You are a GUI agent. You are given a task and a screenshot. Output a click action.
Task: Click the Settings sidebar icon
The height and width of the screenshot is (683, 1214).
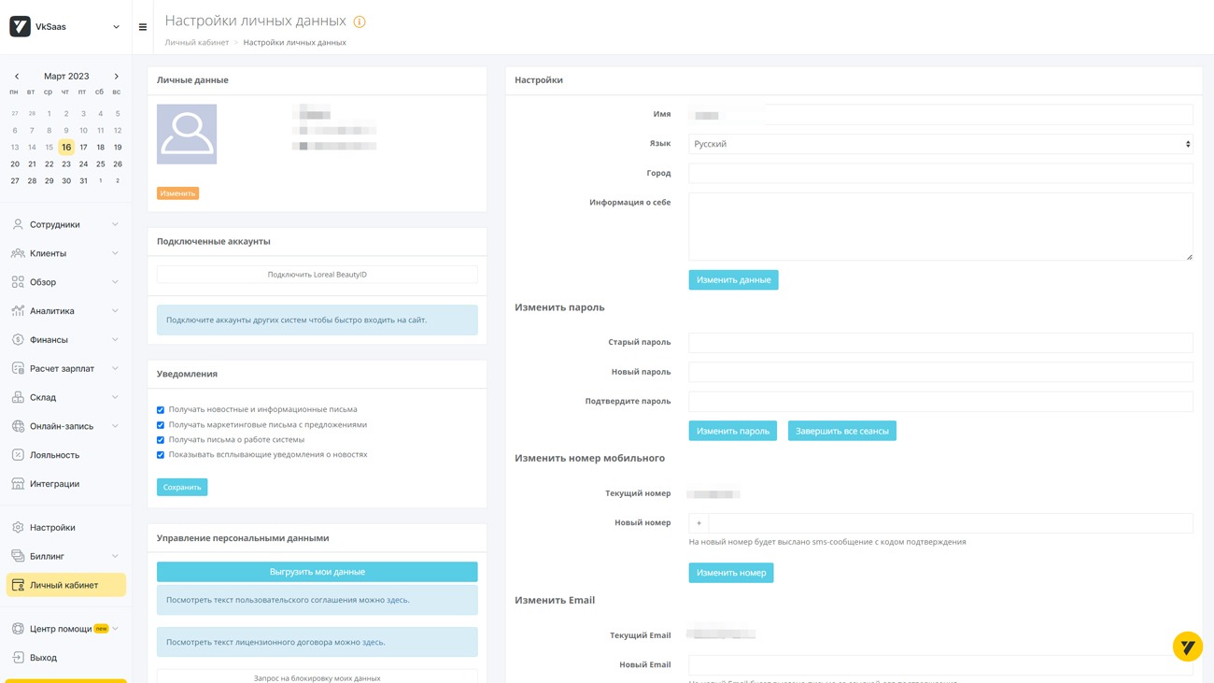(x=18, y=528)
